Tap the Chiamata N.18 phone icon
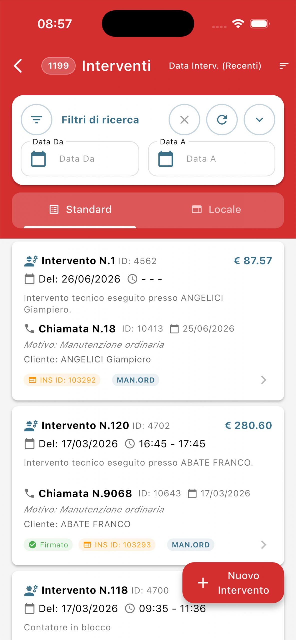 click(x=30, y=329)
